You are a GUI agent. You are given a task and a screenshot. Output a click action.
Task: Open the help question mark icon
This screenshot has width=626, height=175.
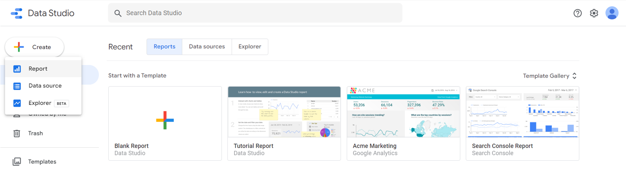578,13
